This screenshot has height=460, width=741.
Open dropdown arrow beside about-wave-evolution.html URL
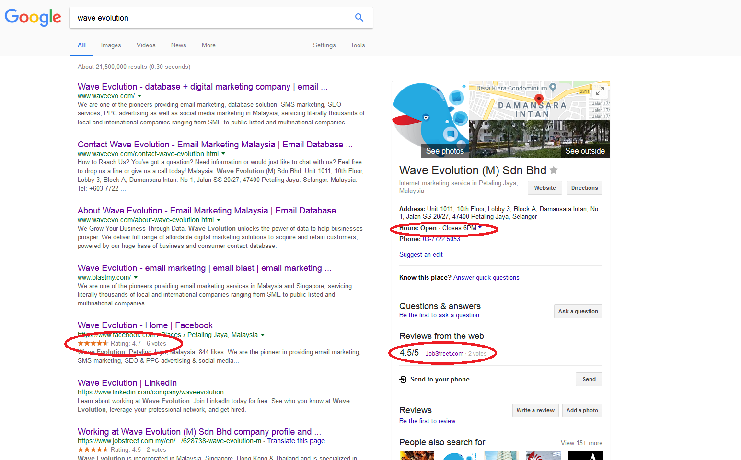click(219, 220)
